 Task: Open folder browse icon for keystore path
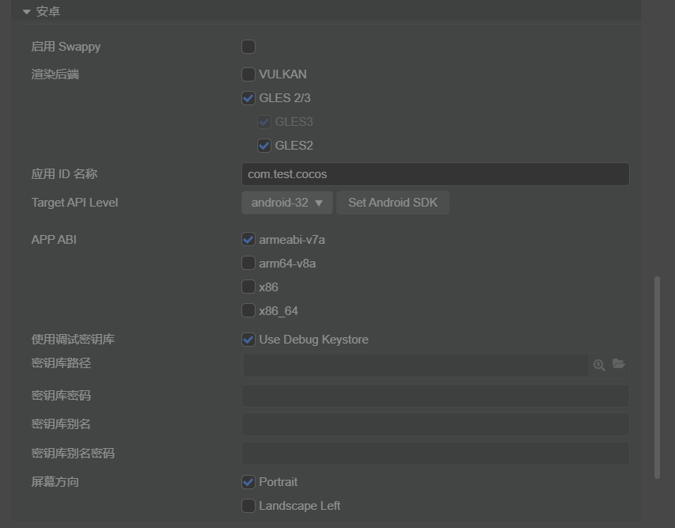(619, 364)
